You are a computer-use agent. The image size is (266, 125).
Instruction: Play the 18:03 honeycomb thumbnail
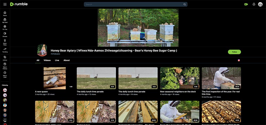tap(221, 112)
